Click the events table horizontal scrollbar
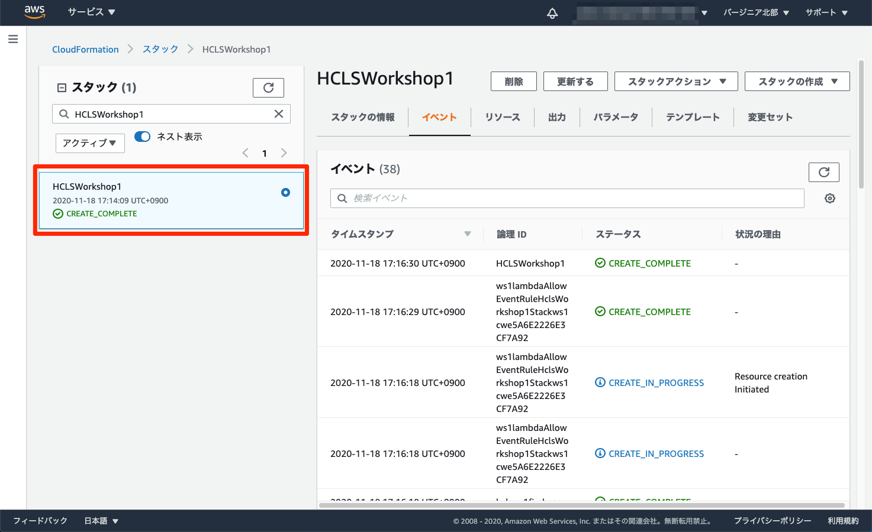The height and width of the screenshot is (532, 872). (x=581, y=505)
